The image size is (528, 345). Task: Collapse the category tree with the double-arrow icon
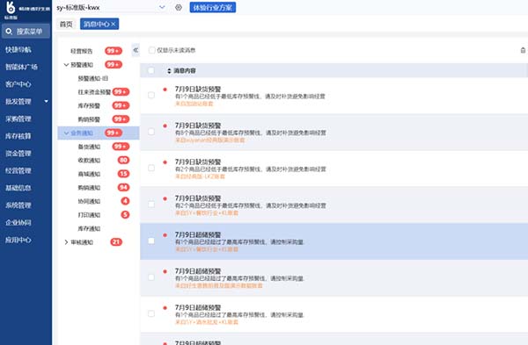(x=136, y=50)
